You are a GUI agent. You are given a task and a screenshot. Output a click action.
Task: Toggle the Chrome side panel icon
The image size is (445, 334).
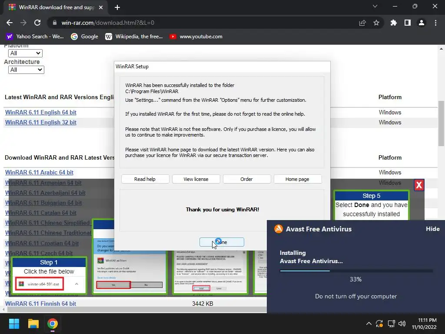tap(408, 23)
